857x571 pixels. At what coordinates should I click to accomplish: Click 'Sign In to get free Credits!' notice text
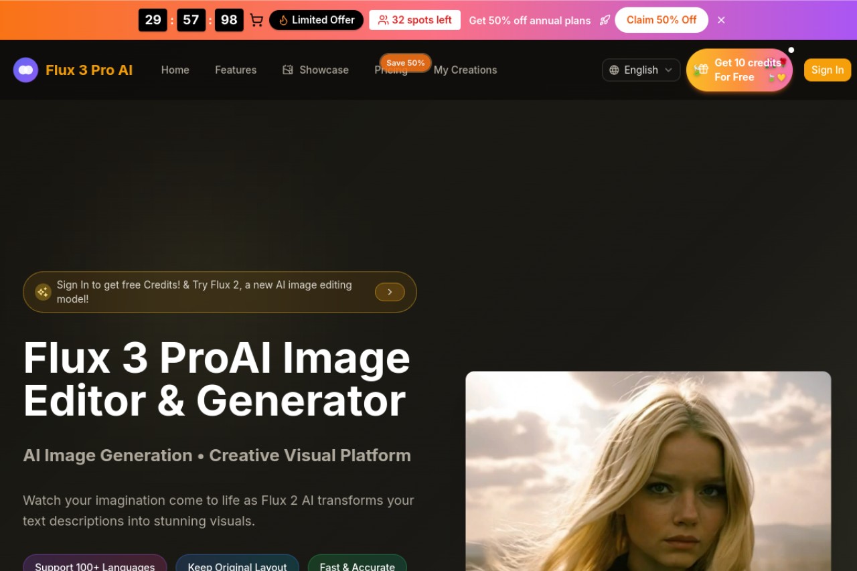tap(205, 292)
